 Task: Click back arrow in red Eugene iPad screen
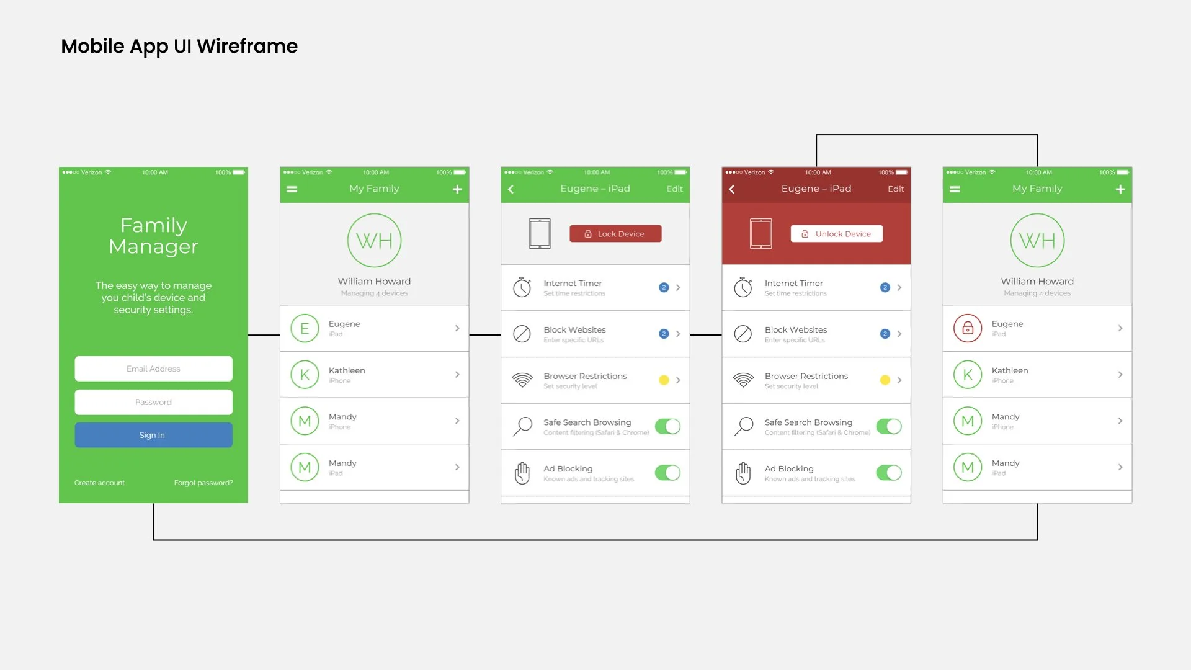click(x=732, y=189)
